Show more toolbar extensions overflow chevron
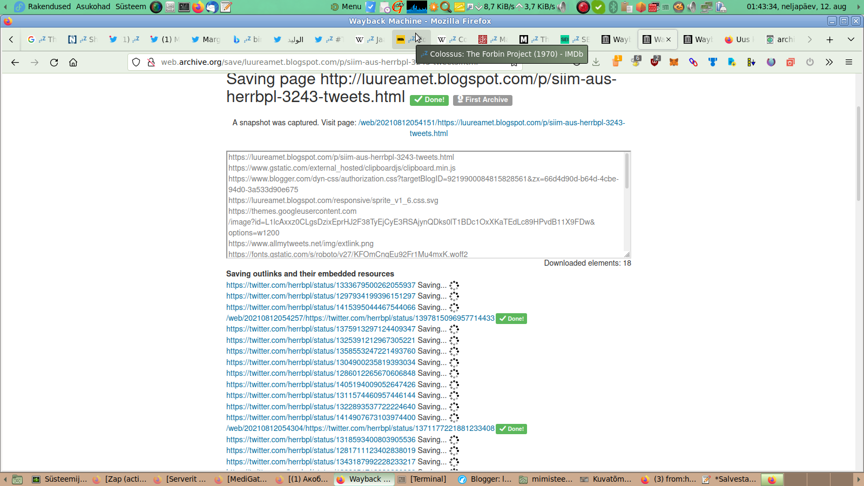The width and height of the screenshot is (864, 486). click(829, 63)
